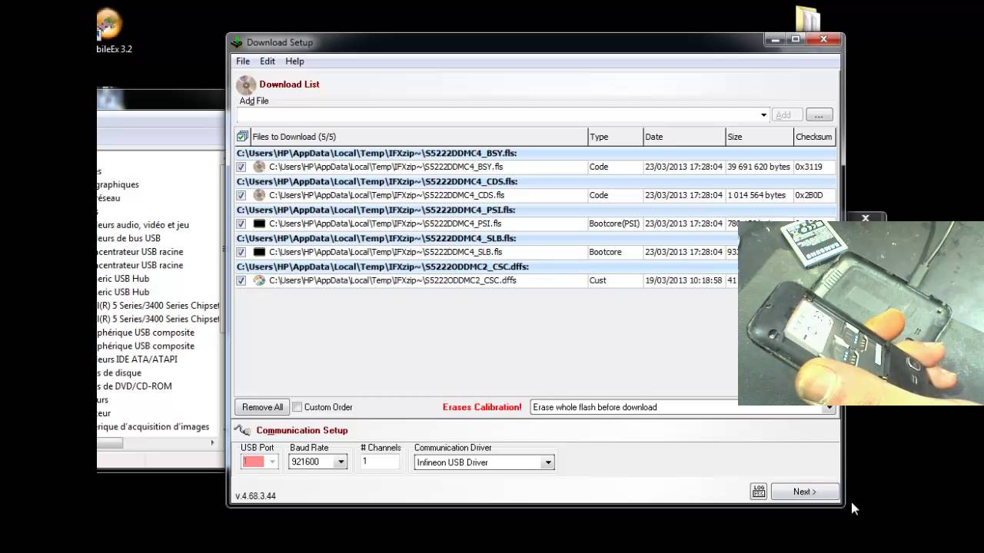Expand the Add File path dropdown

pos(763,115)
